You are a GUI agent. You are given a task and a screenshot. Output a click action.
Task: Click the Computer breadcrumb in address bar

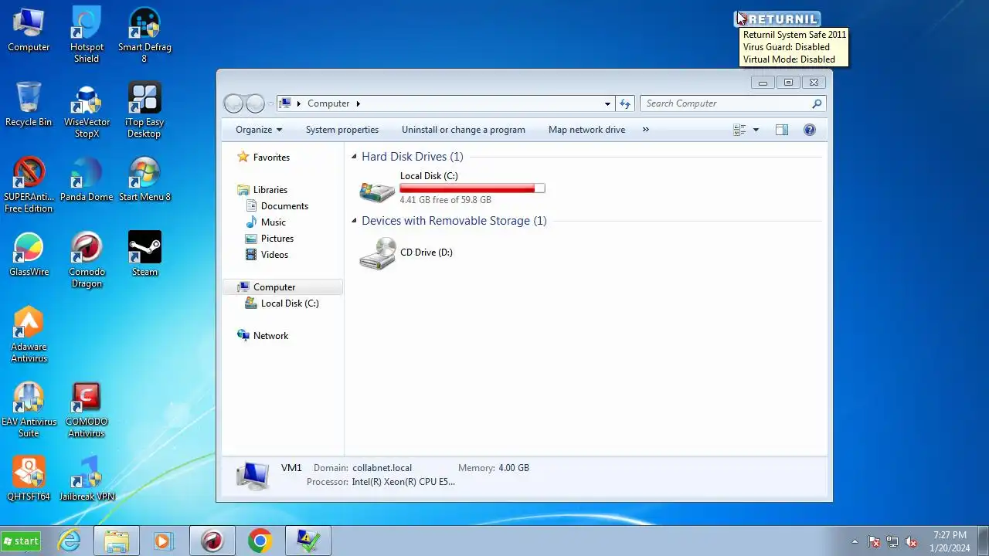(328, 103)
